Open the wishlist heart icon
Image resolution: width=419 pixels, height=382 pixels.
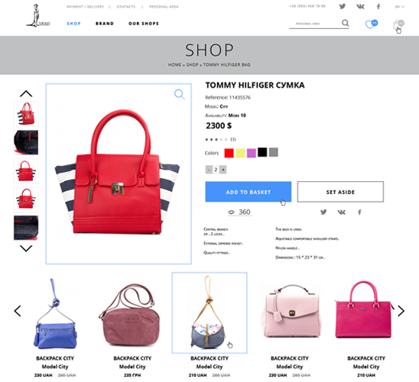(371, 24)
